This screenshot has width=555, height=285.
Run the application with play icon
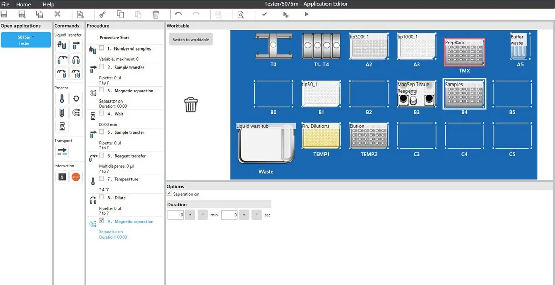[307, 14]
